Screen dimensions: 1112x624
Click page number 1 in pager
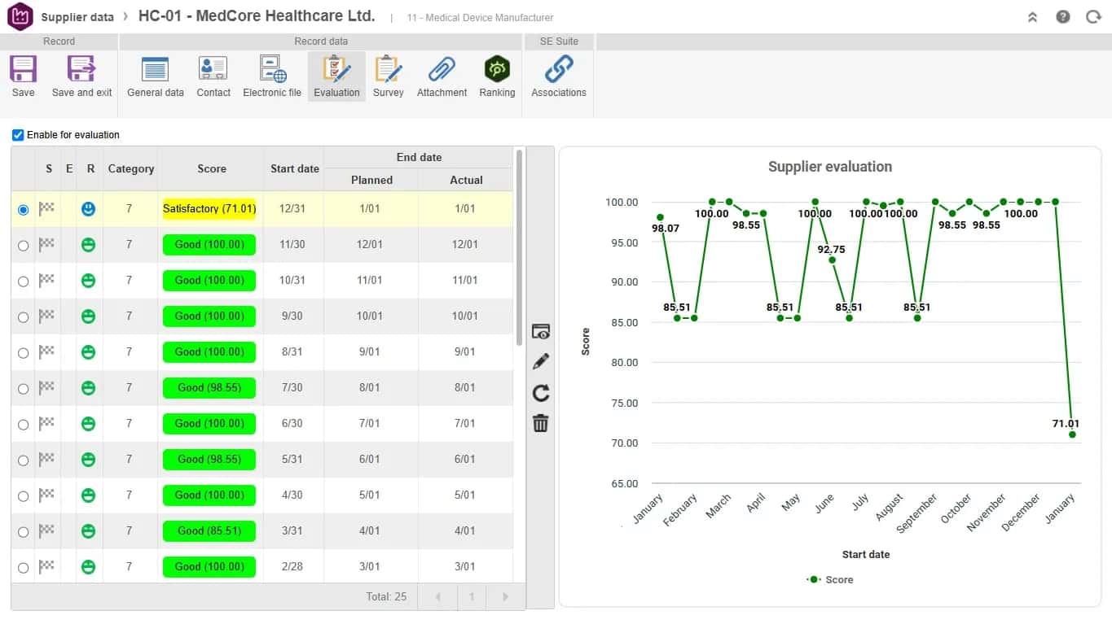[472, 596]
